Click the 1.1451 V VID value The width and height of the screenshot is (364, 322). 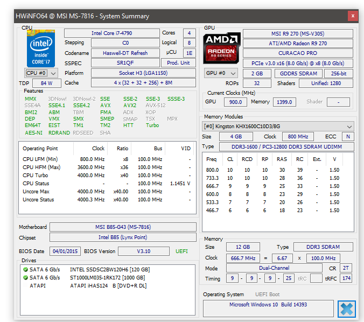click(x=180, y=184)
